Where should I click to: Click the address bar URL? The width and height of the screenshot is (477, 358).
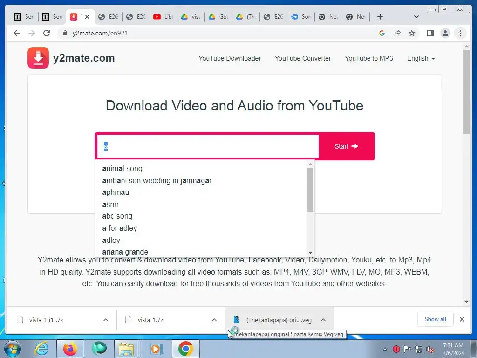(100, 33)
